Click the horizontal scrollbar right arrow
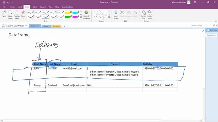Viewport: 218px width, 122px height. 202,121
